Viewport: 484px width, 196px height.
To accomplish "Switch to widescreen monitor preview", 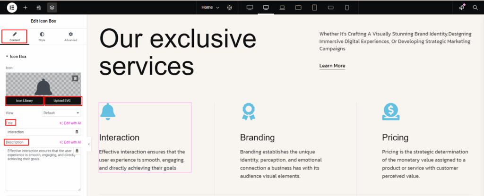I will [x=250, y=8].
